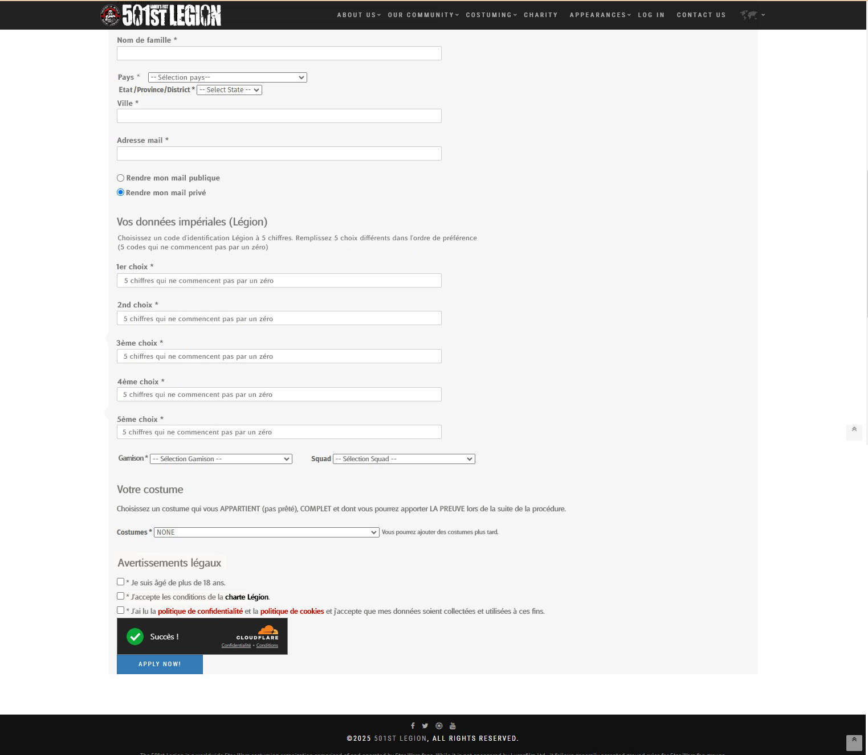This screenshot has width=868, height=755.
Task: Open the Facebook page from footer
Action: (413, 725)
